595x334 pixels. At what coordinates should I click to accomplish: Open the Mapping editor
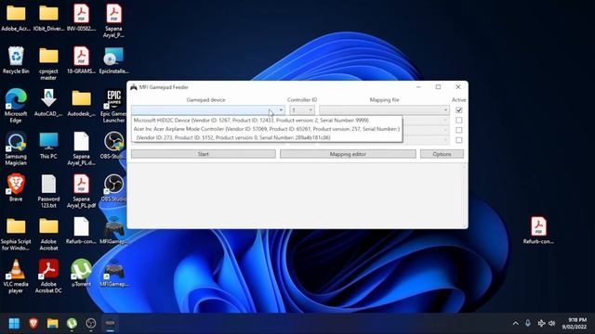point(348,154)
